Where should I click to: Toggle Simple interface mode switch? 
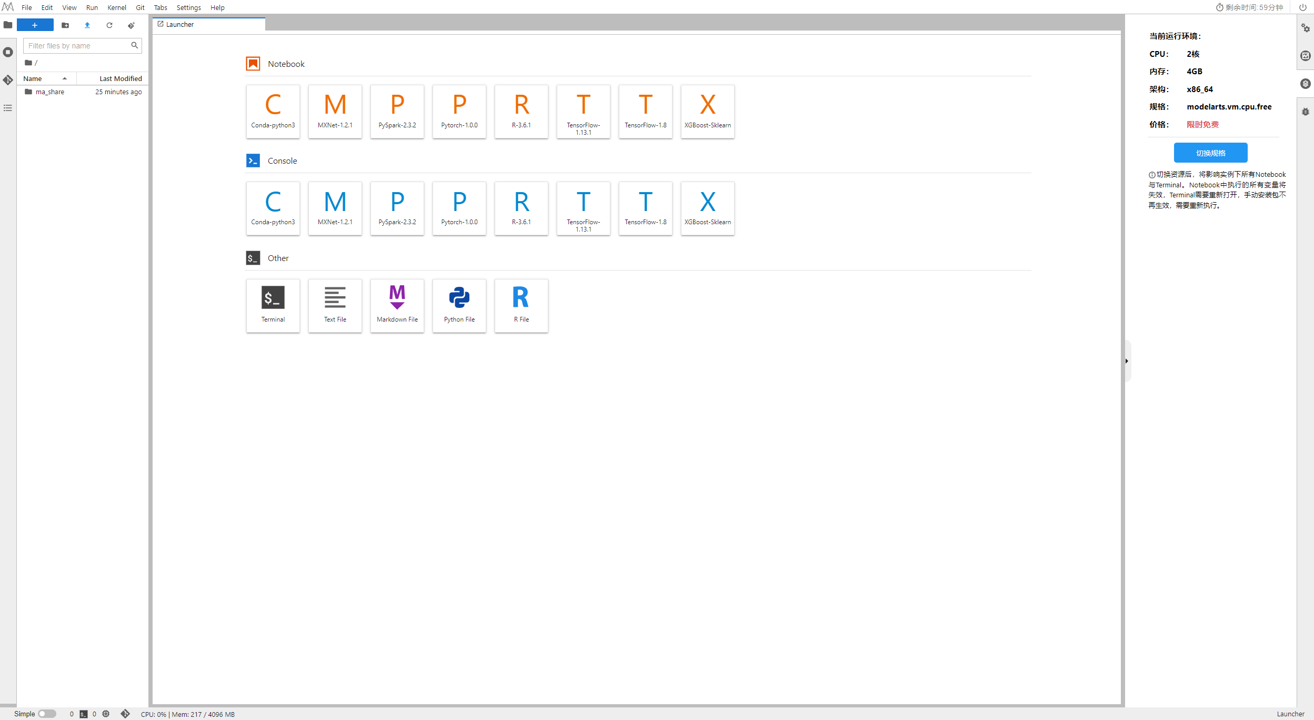[x=47, y=714]
